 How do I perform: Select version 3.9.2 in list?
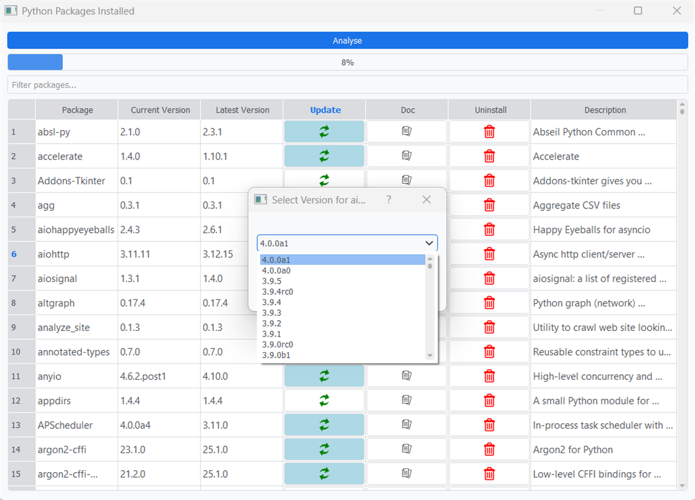tap(342, 323)
